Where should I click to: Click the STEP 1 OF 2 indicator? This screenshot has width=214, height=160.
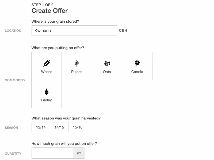[42, 5]
